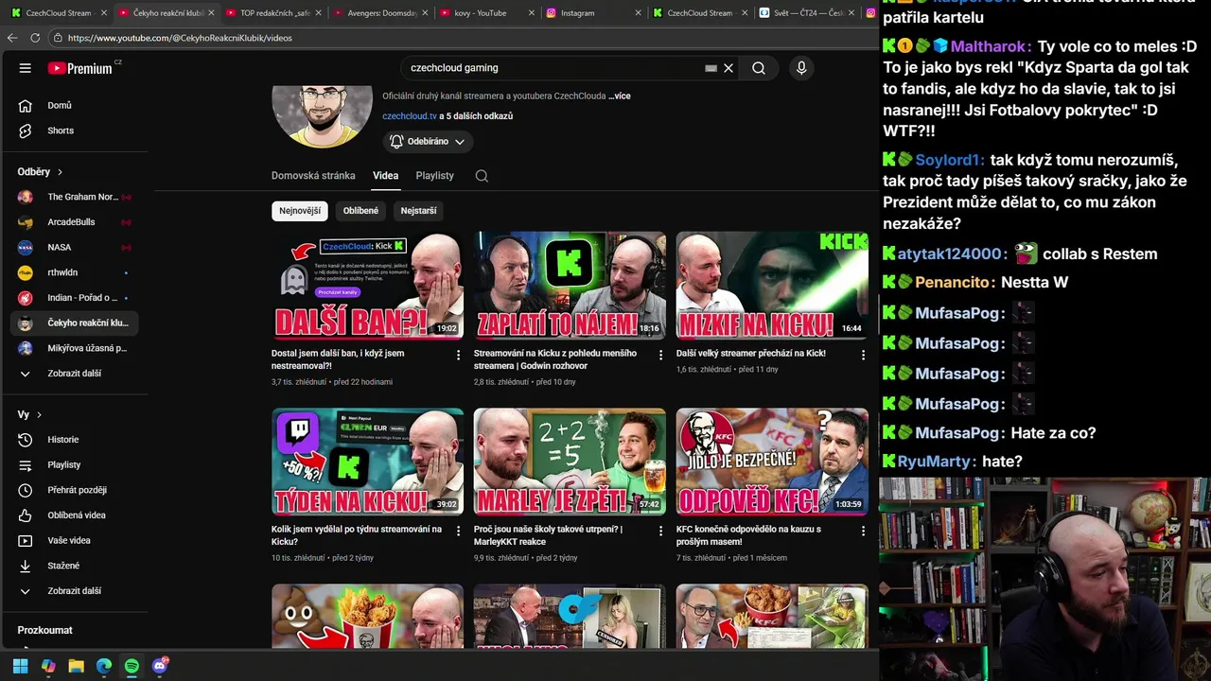Select Nejstarší sort chip
This screenshot has width=1211, height=681.
418,211
